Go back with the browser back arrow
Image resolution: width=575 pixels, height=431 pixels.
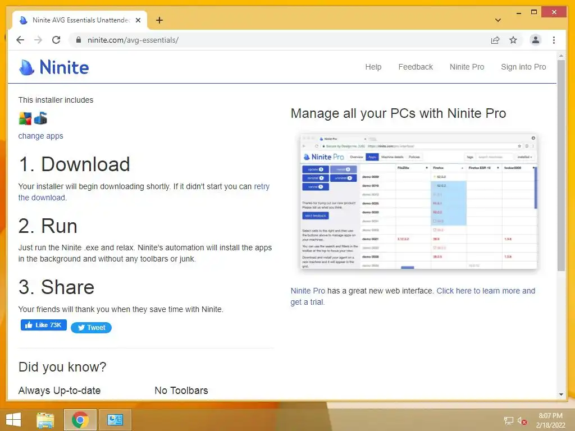20,40
